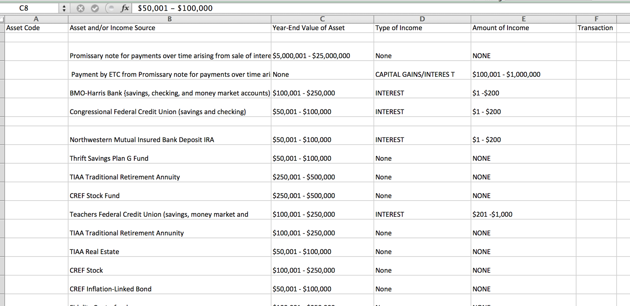Select the 'CAPITAL GAINS/INTERES T' cell
This screenshot has height=306, width=630.
(422, 70)
